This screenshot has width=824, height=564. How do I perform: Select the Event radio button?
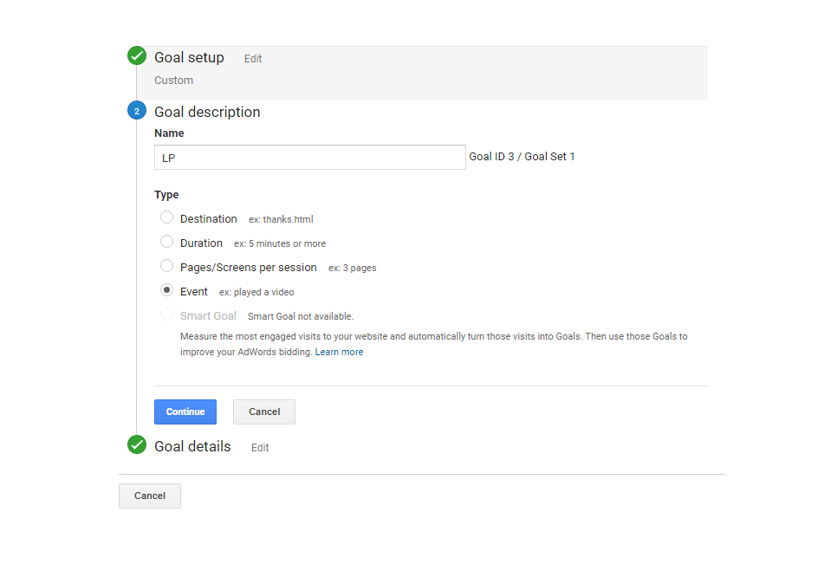(166, 289)
